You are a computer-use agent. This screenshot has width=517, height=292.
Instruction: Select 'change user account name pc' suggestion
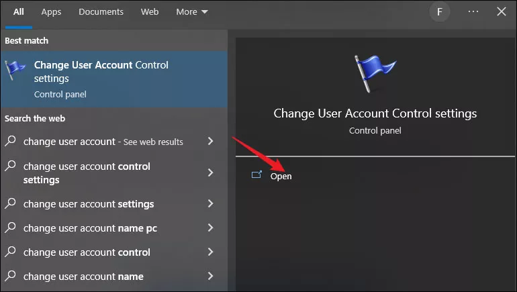tap(90, 228)
